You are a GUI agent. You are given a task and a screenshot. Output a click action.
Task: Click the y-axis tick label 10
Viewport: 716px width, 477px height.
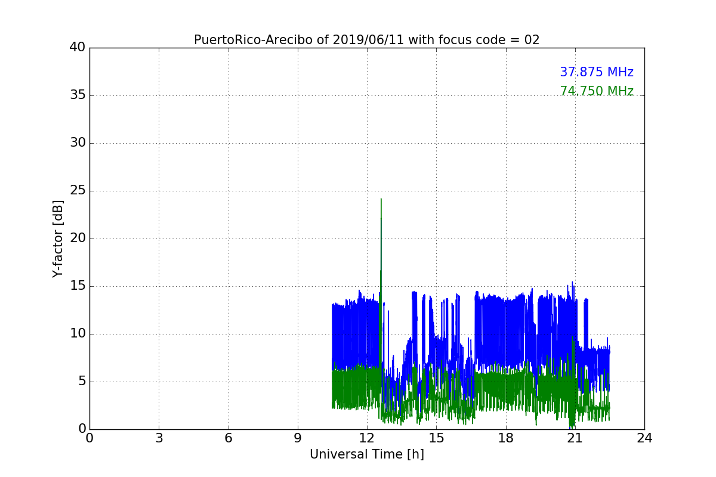tap(78, 334)
